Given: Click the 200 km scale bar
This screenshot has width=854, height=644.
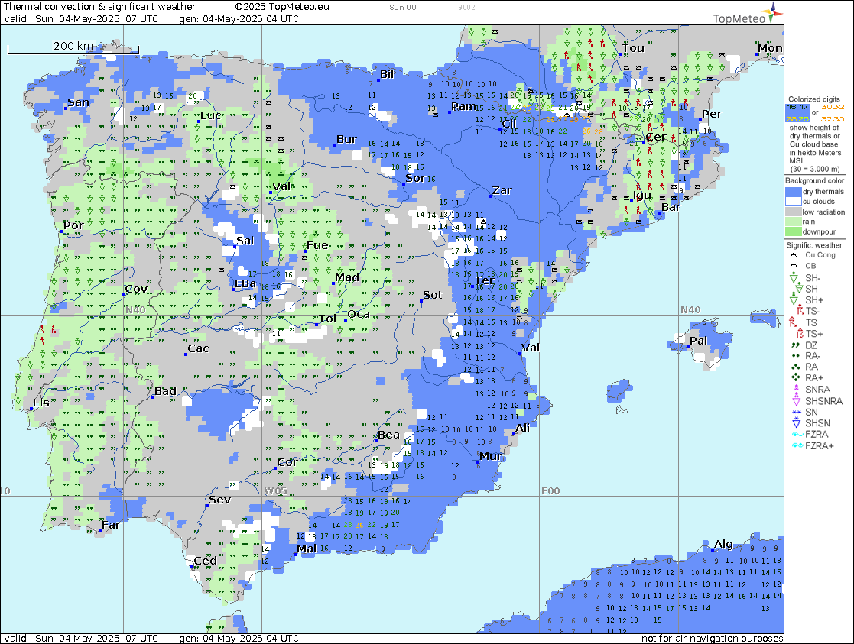Looking at the screenshot, I should (73, 47).
